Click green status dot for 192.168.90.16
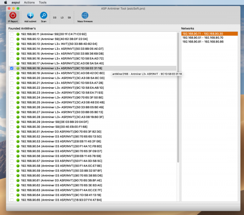This screenshot has height=215, width=244. (18, 59)
